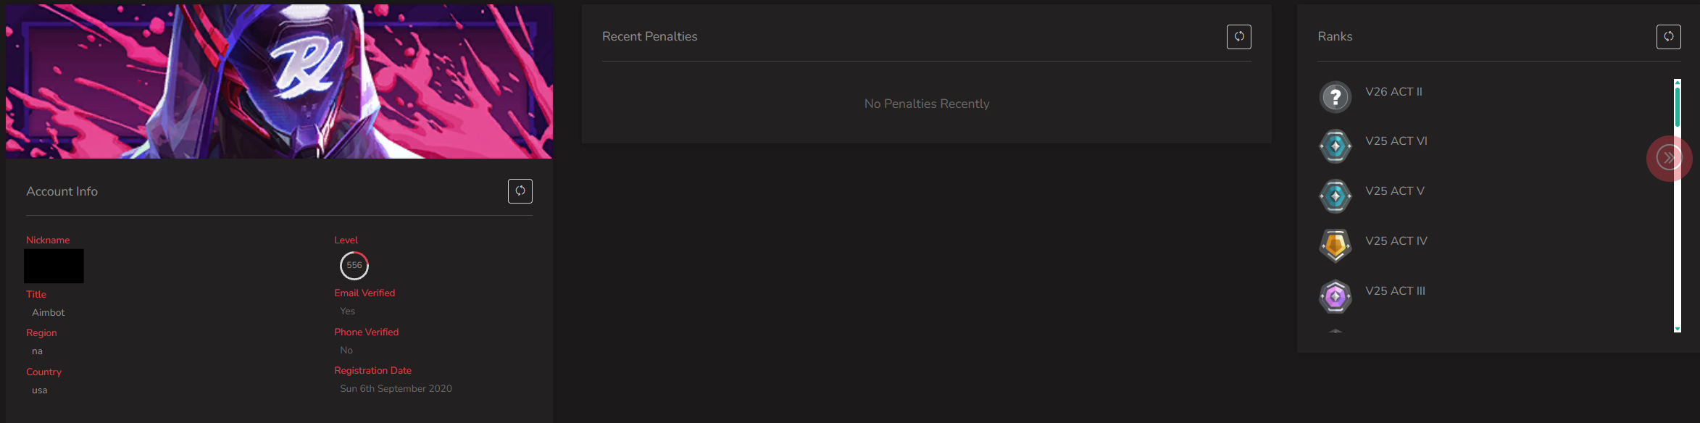Click the Aimbot title text
The width and height of the screenshot is (1700, 423).
point(49,313)
